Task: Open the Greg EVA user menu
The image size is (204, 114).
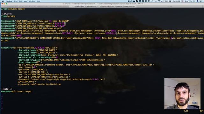Action: (x=188, y=1)
